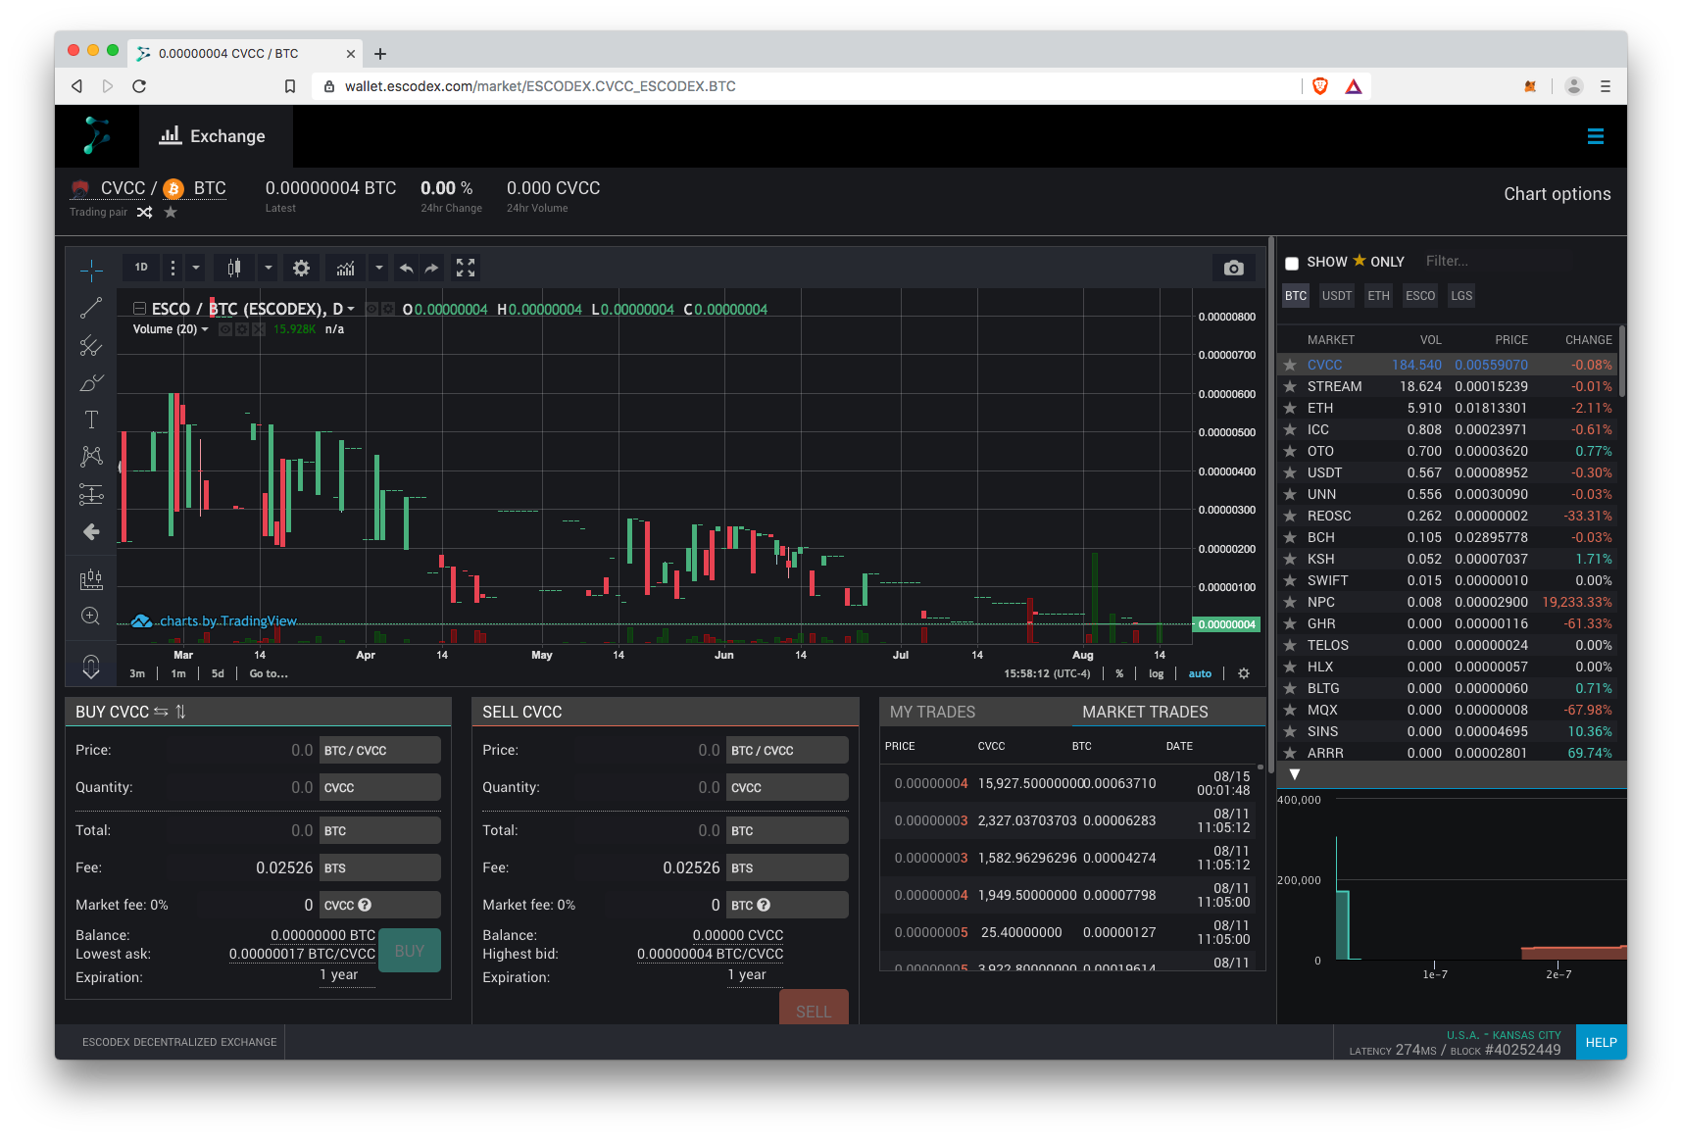Open the candlestick chart style selector
This screenshot has height=1138, width=1682.
pos(234,268)
